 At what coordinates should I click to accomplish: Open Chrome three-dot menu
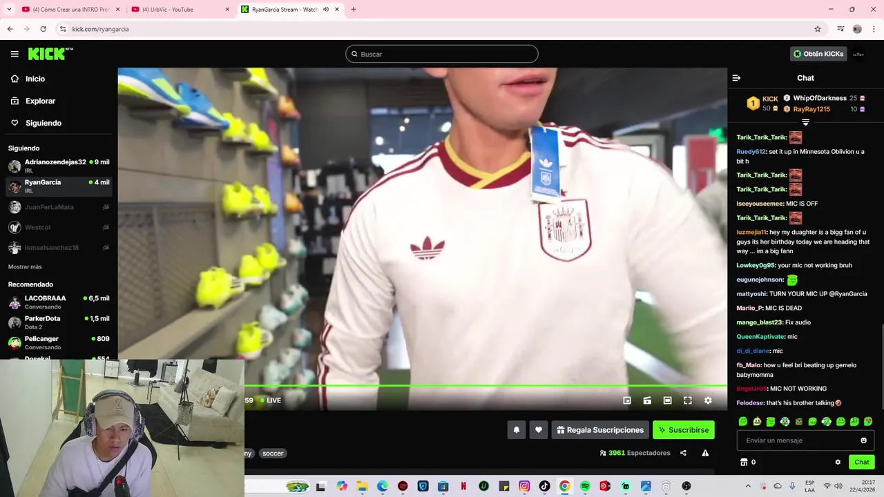tap(874, 29)
